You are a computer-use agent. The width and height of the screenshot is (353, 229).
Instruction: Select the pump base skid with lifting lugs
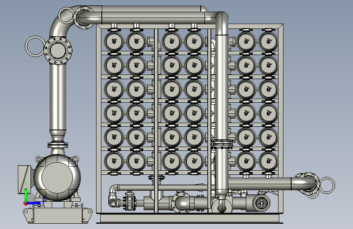pos(58,216)
